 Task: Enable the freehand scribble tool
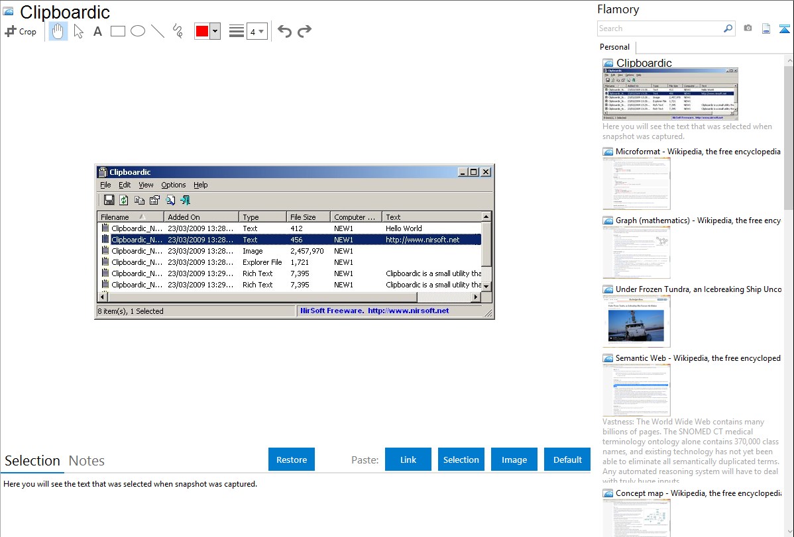pos(177,31)
